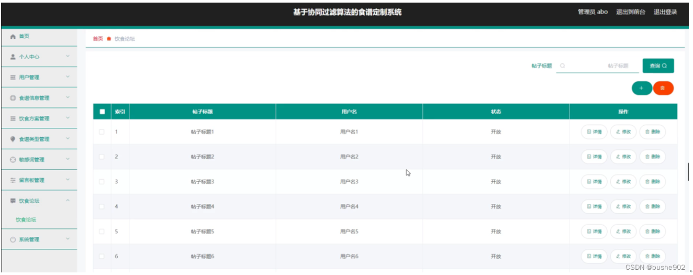Click the power icon for 系统管理
This screenshot has height=275, width=693.
(13, 239)
